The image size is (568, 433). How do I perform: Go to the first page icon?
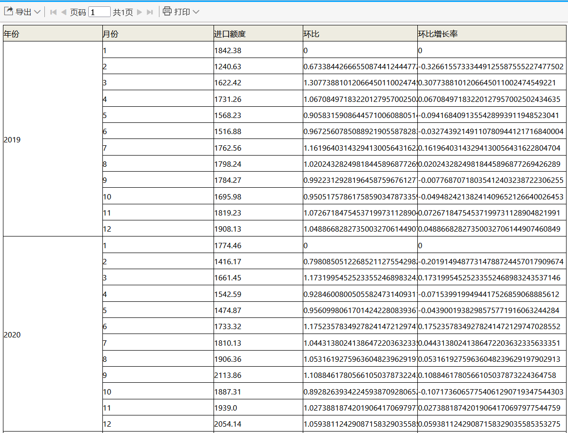[x=53, y=12]
